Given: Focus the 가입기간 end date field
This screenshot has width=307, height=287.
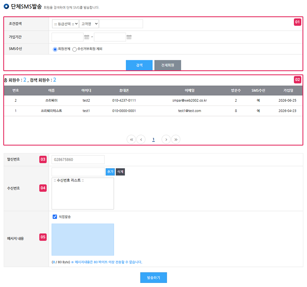Looking at the screenshot, I should point(110,37).
